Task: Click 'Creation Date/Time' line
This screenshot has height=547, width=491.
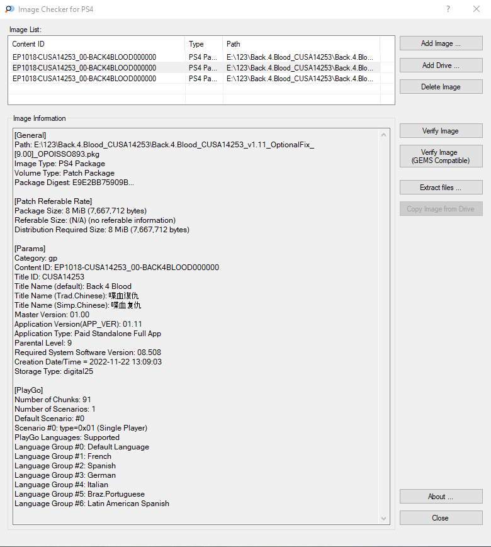Action: (x=88, y=361)
